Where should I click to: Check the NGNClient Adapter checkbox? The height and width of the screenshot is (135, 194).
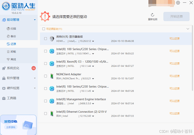click(x=46, y=76)
